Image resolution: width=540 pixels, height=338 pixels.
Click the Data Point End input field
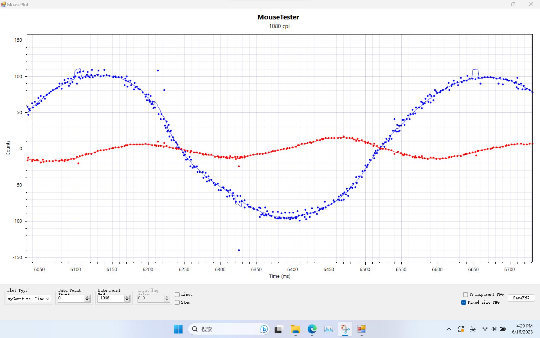tap(111, 298)
